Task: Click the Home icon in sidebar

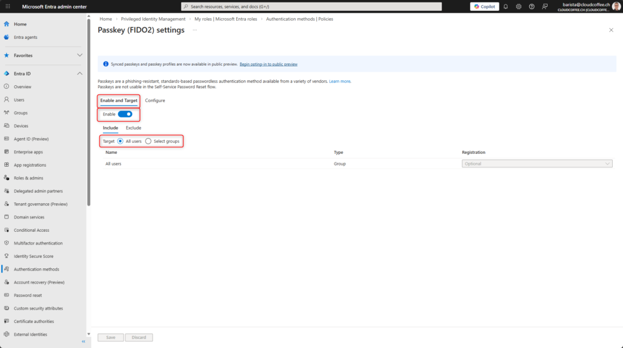Action: pos(6,24)
